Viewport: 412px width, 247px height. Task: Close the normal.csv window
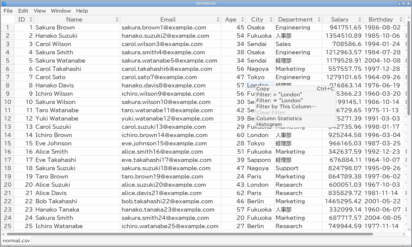408,3
